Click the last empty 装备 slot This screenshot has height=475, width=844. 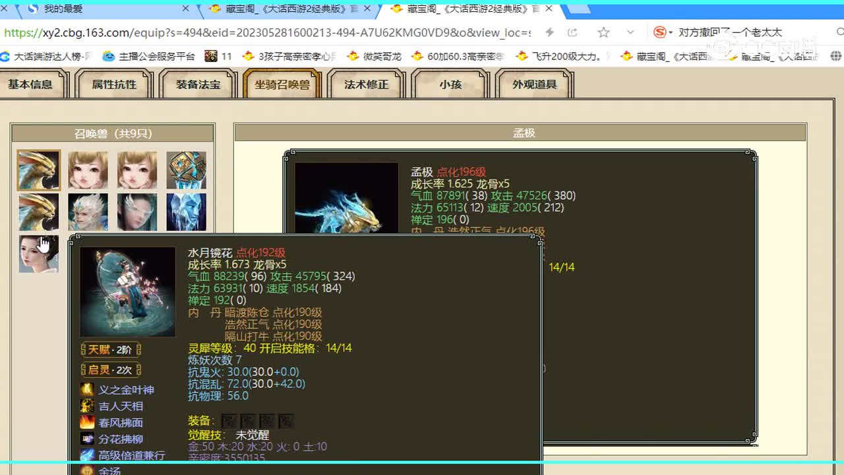(x=286, y=421)
